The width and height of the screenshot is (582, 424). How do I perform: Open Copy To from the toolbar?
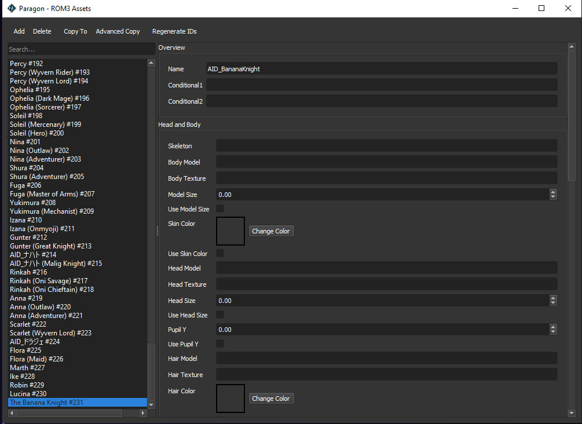(75, 31)
